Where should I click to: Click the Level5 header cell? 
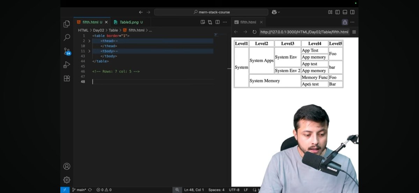click(x=336, y=44)
